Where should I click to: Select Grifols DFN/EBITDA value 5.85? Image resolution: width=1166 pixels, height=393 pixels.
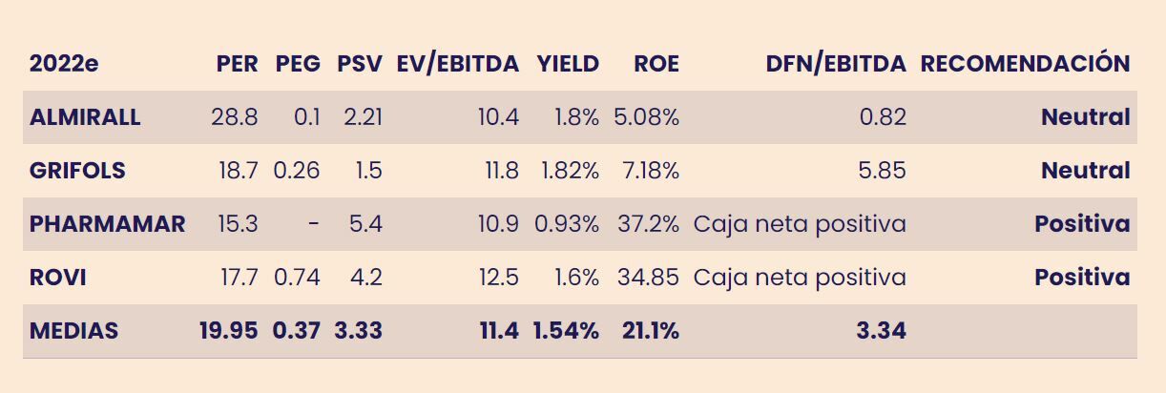pyautogui.click(x=883, y=171)
